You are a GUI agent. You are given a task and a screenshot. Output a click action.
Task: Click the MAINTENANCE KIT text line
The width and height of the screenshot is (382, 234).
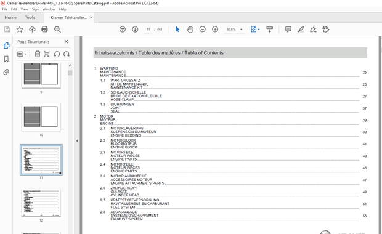pyautogui.click(x=127, y=87)
